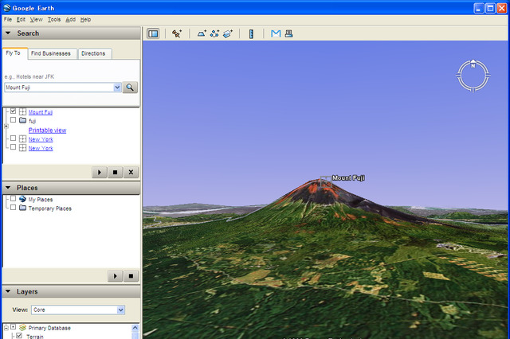Stop tour in Places panel
This screenshot has width=510, height=339.
[131, 276]
